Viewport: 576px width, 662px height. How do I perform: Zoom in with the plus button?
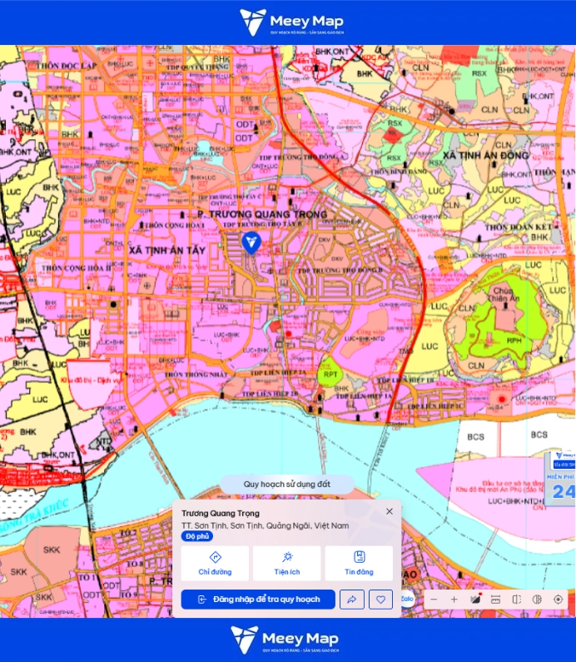coord(454,600)
